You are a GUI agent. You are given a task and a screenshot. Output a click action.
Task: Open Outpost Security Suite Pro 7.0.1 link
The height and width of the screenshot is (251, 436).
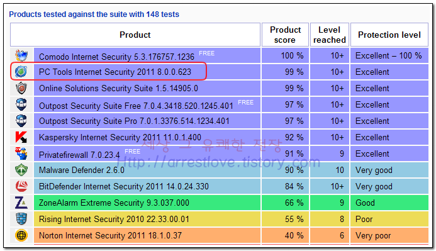pos(134,121)
